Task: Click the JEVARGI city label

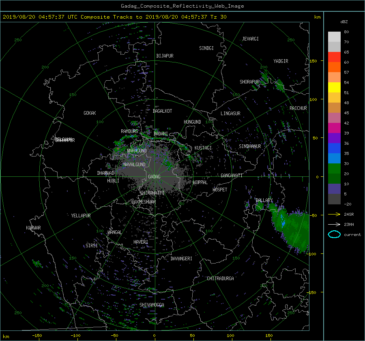Action: [x=250, y=39]
